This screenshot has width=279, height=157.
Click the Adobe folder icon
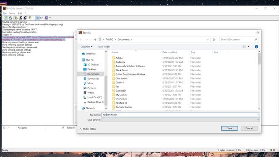click(x=113, y=58)
